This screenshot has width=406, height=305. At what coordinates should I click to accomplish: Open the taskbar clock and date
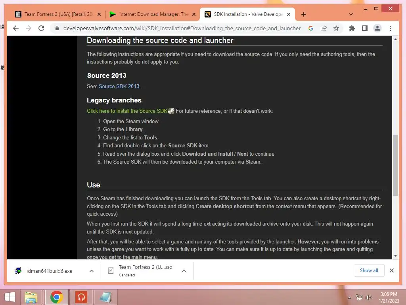[389, 297]
